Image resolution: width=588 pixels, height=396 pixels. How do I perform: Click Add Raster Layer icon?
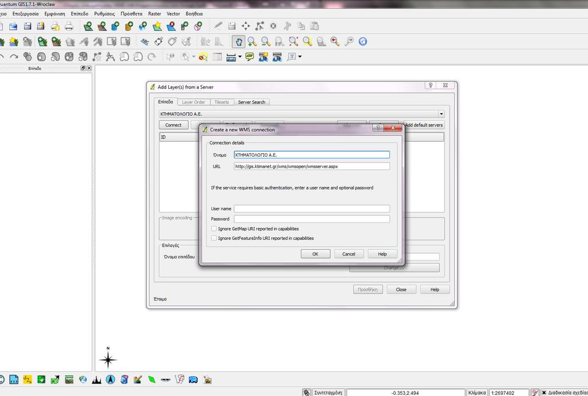pyautogui.click(x=102, y=26)
